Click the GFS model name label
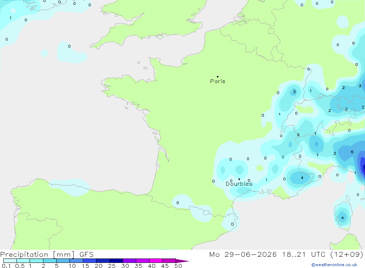 [x=87, y=254]
